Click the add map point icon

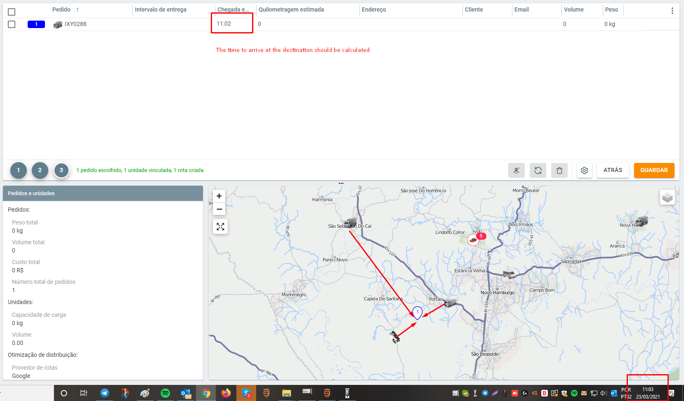(516, 170)
